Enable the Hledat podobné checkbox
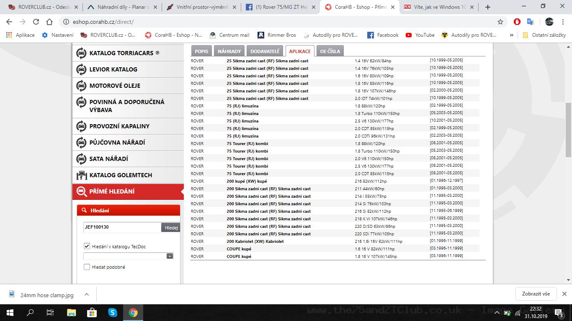Viewport: 572px width, 321px height. point(87,267)
